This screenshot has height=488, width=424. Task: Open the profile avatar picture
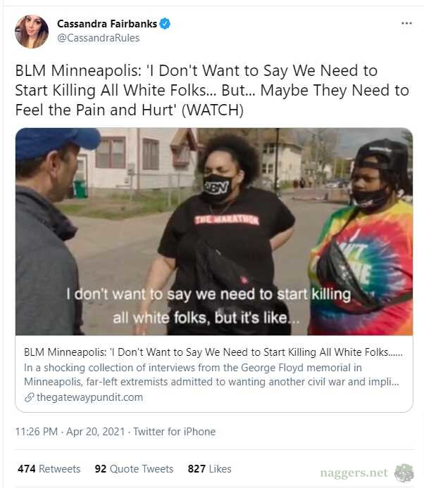click(32, 32)
